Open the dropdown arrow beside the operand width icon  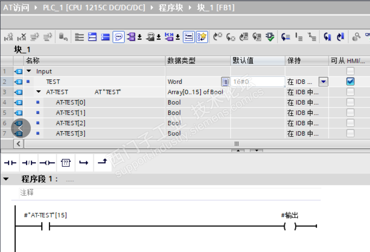(178, 37)
